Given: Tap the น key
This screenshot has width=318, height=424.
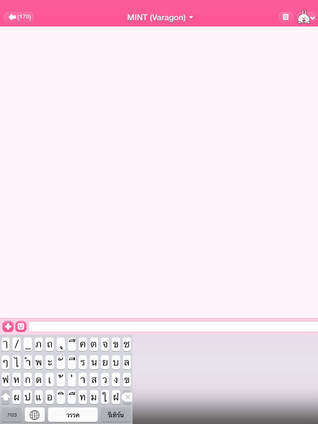Looking at the screenshot, I should [94, 362].
